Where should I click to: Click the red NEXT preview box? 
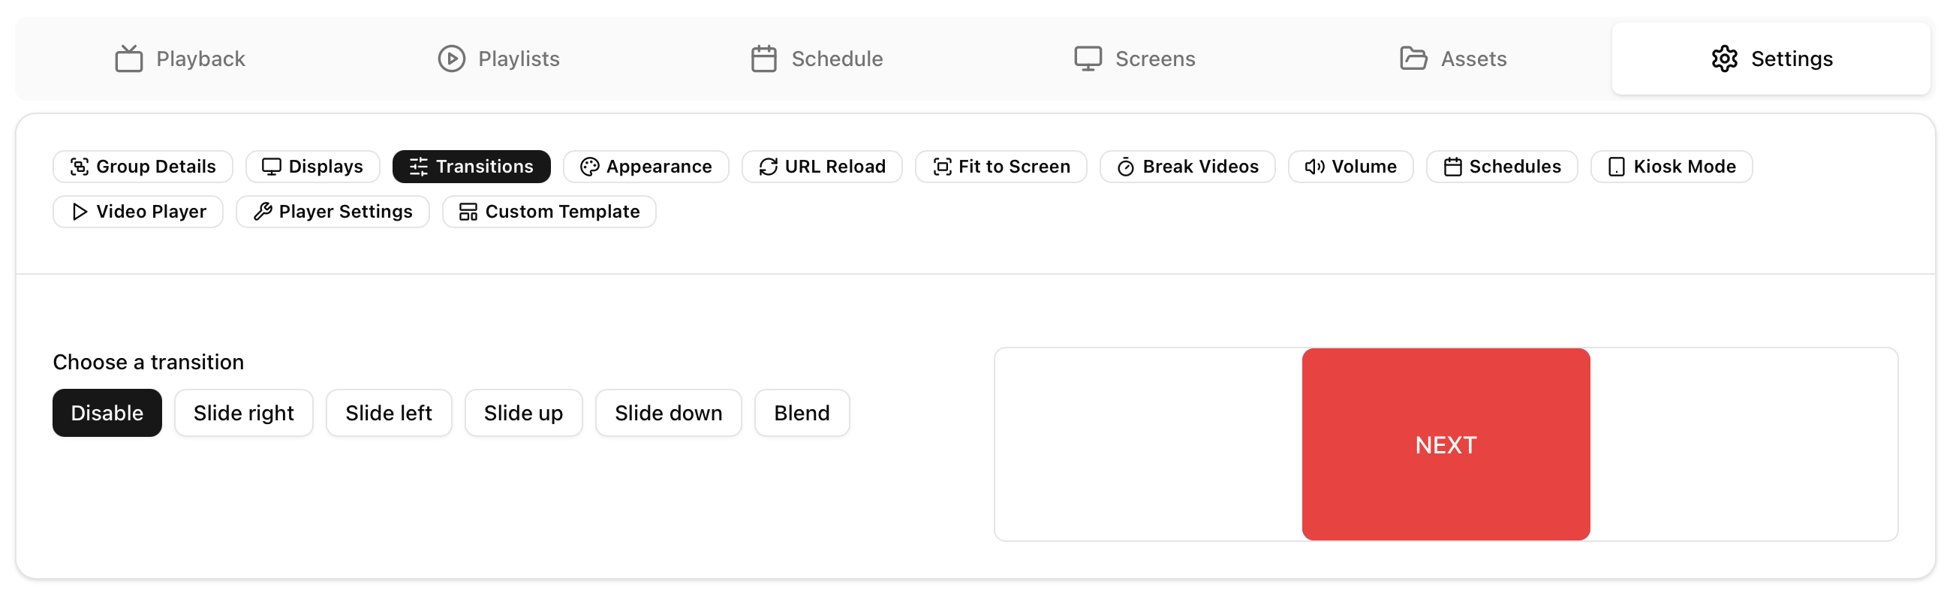(x=1445, y=444)
